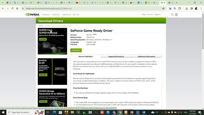Open the Solutions menu

point(56,15)
